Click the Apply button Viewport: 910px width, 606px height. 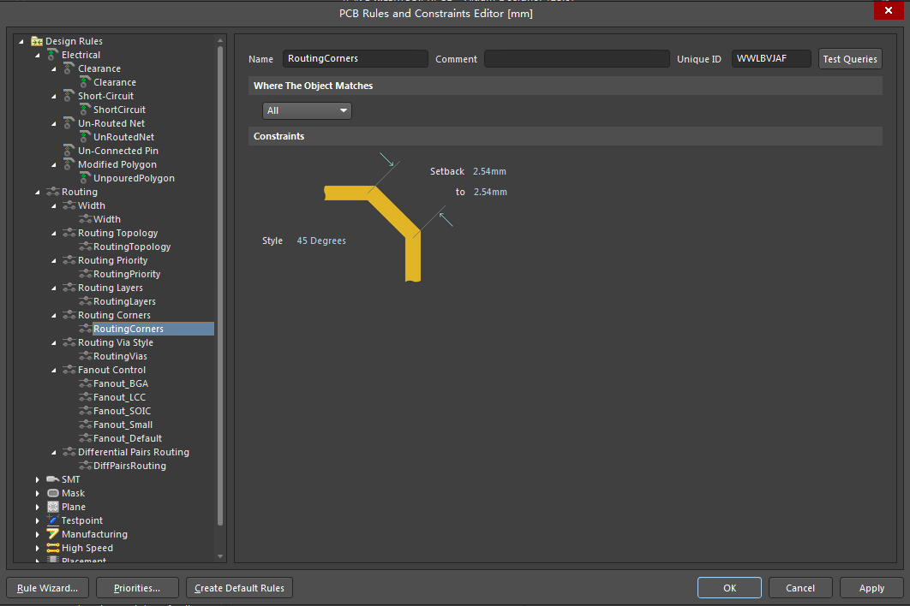(871, 587)
